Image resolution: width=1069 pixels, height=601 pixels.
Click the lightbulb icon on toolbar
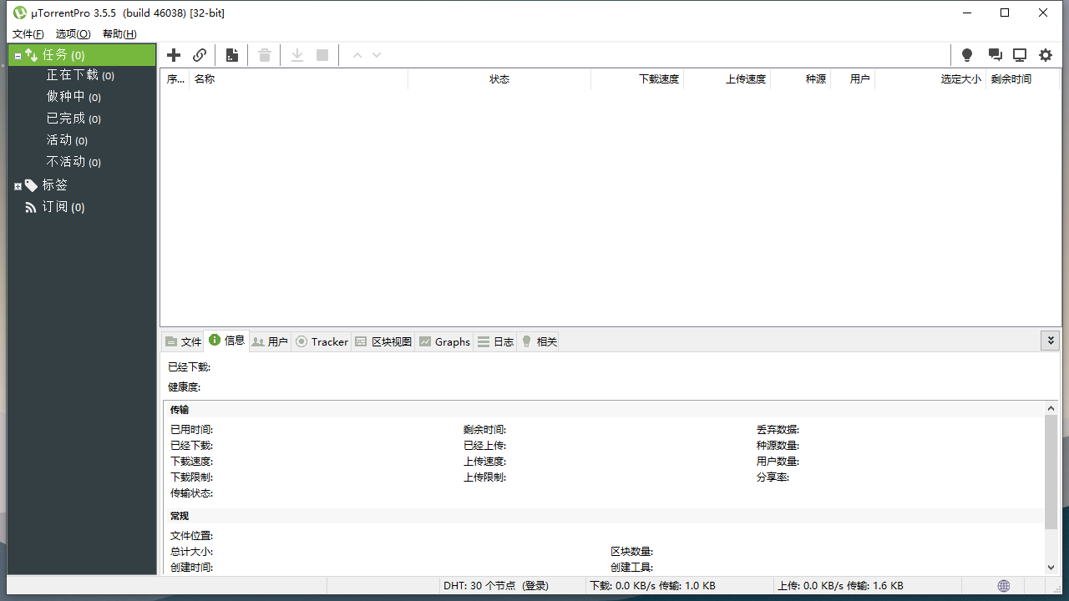966,54
